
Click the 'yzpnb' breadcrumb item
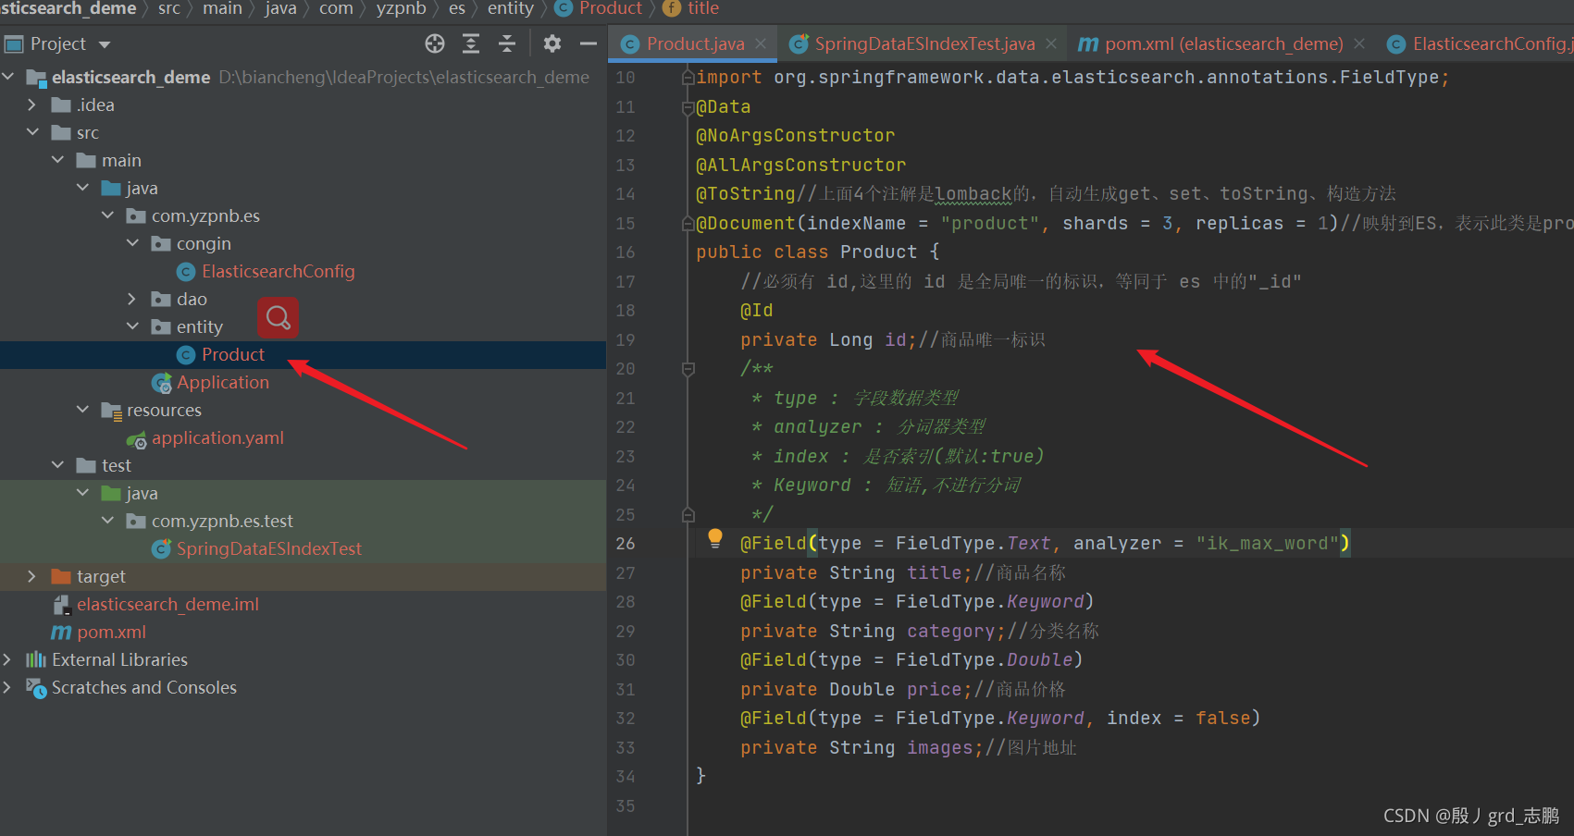[401, 8]
